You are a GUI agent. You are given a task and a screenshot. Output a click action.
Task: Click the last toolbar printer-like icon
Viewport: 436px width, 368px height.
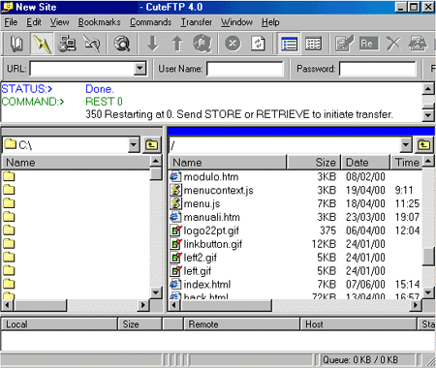[418, 44]
